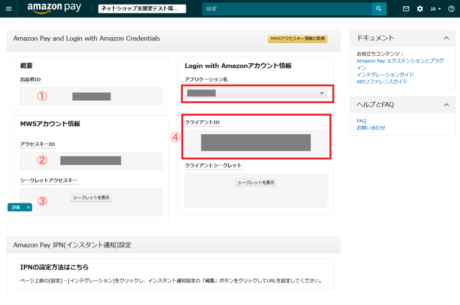
Task: Open the APIリファレンスガイド link
Action: [x=382, y=82]
